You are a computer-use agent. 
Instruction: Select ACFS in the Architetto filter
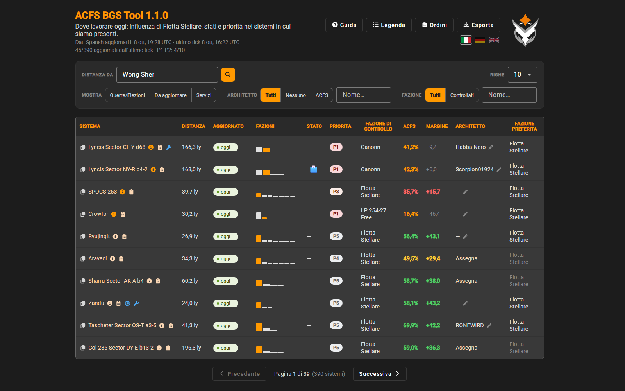point(322,95)
